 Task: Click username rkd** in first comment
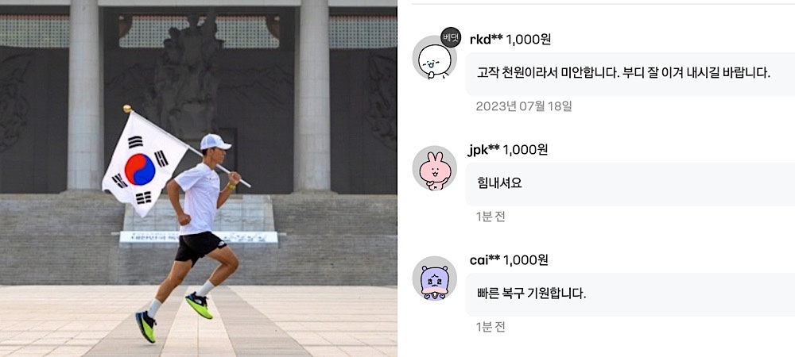tap(487, 40)
